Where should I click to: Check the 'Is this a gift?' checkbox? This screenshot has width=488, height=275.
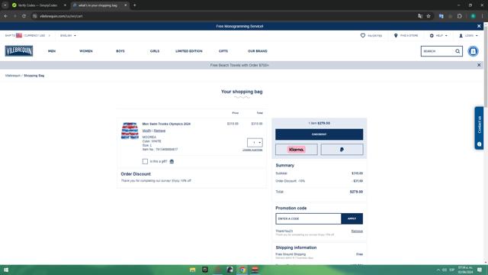pos(145,161)
